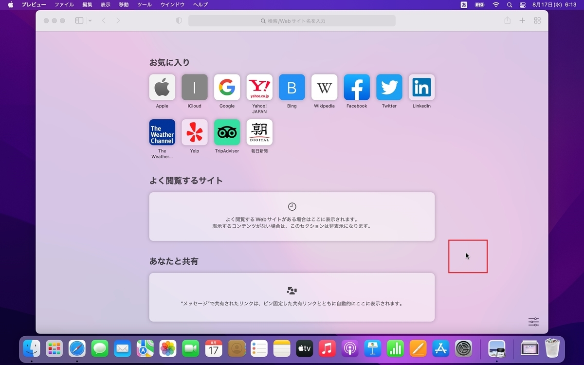Open Yahoo! JAPAN favorite
The width and height of the screenshot is (584, 365).
click(259, 87)
